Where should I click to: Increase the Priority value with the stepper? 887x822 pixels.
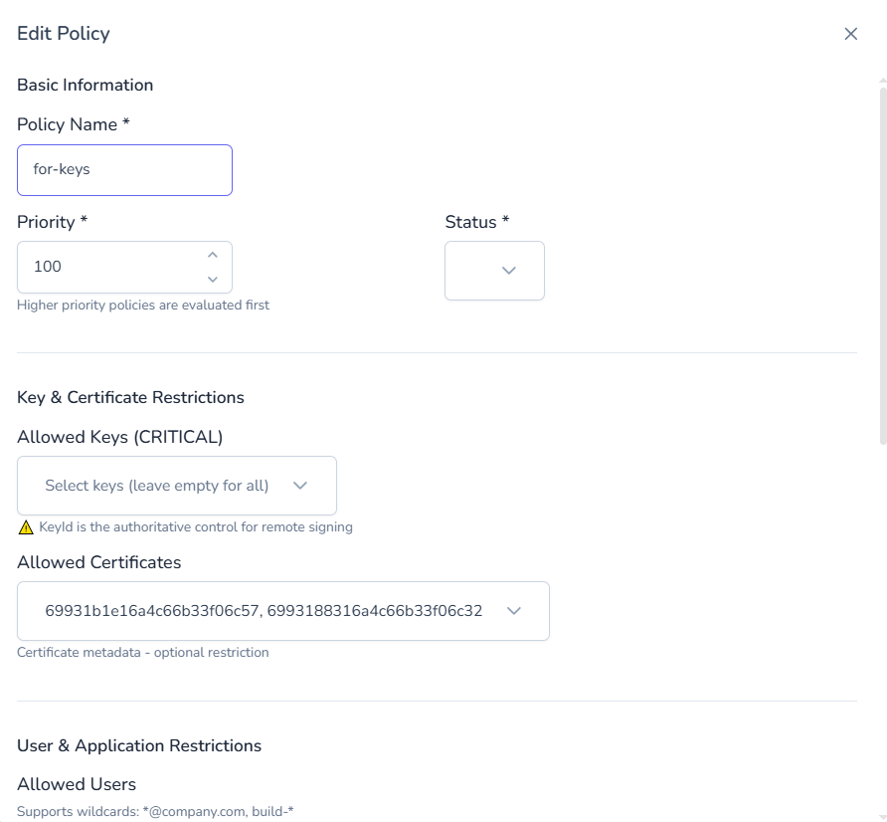[x=213, y=256]
